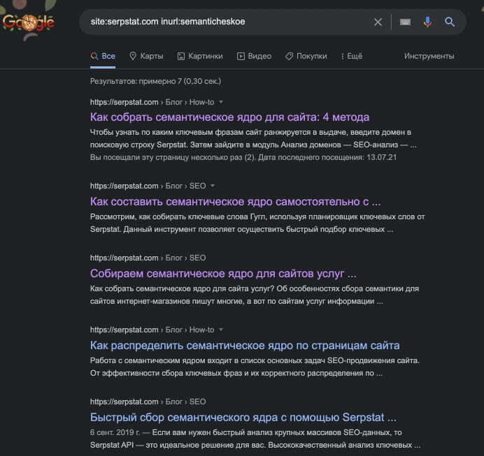The width and height of the screenshot is (484, 456).
Task: Switch to the Видео tab
Action: click(x=254, y=57)
